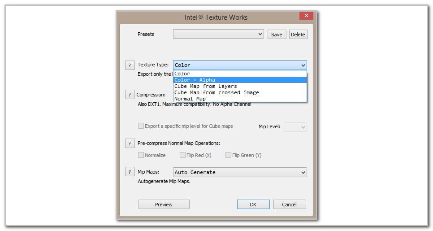Pick Cube Map from Layers option
Image resolution: width=433 pixels, height=231 pixels.
[240, 86]
